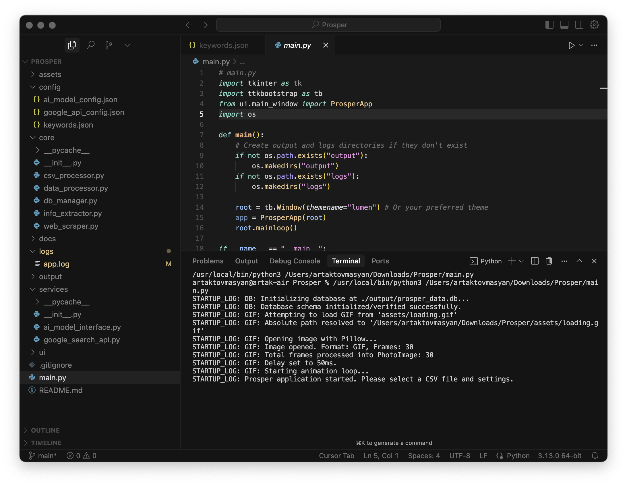This screenshot has height=486, width=627.
Task: Open the Ports panel tab
Action: pyautogui.click(x=380, y=261)
